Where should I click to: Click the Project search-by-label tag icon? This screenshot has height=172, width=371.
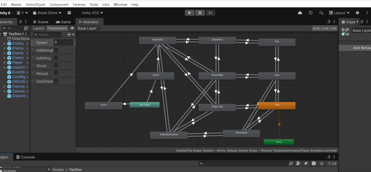pyautogui.click(x=306, y=163)
